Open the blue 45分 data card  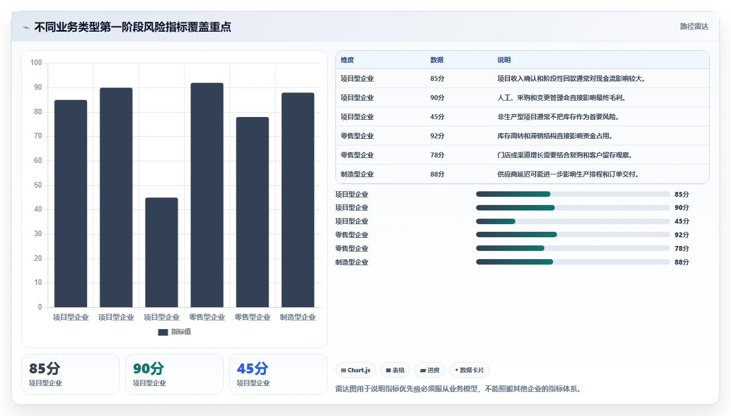click(279, 374)
